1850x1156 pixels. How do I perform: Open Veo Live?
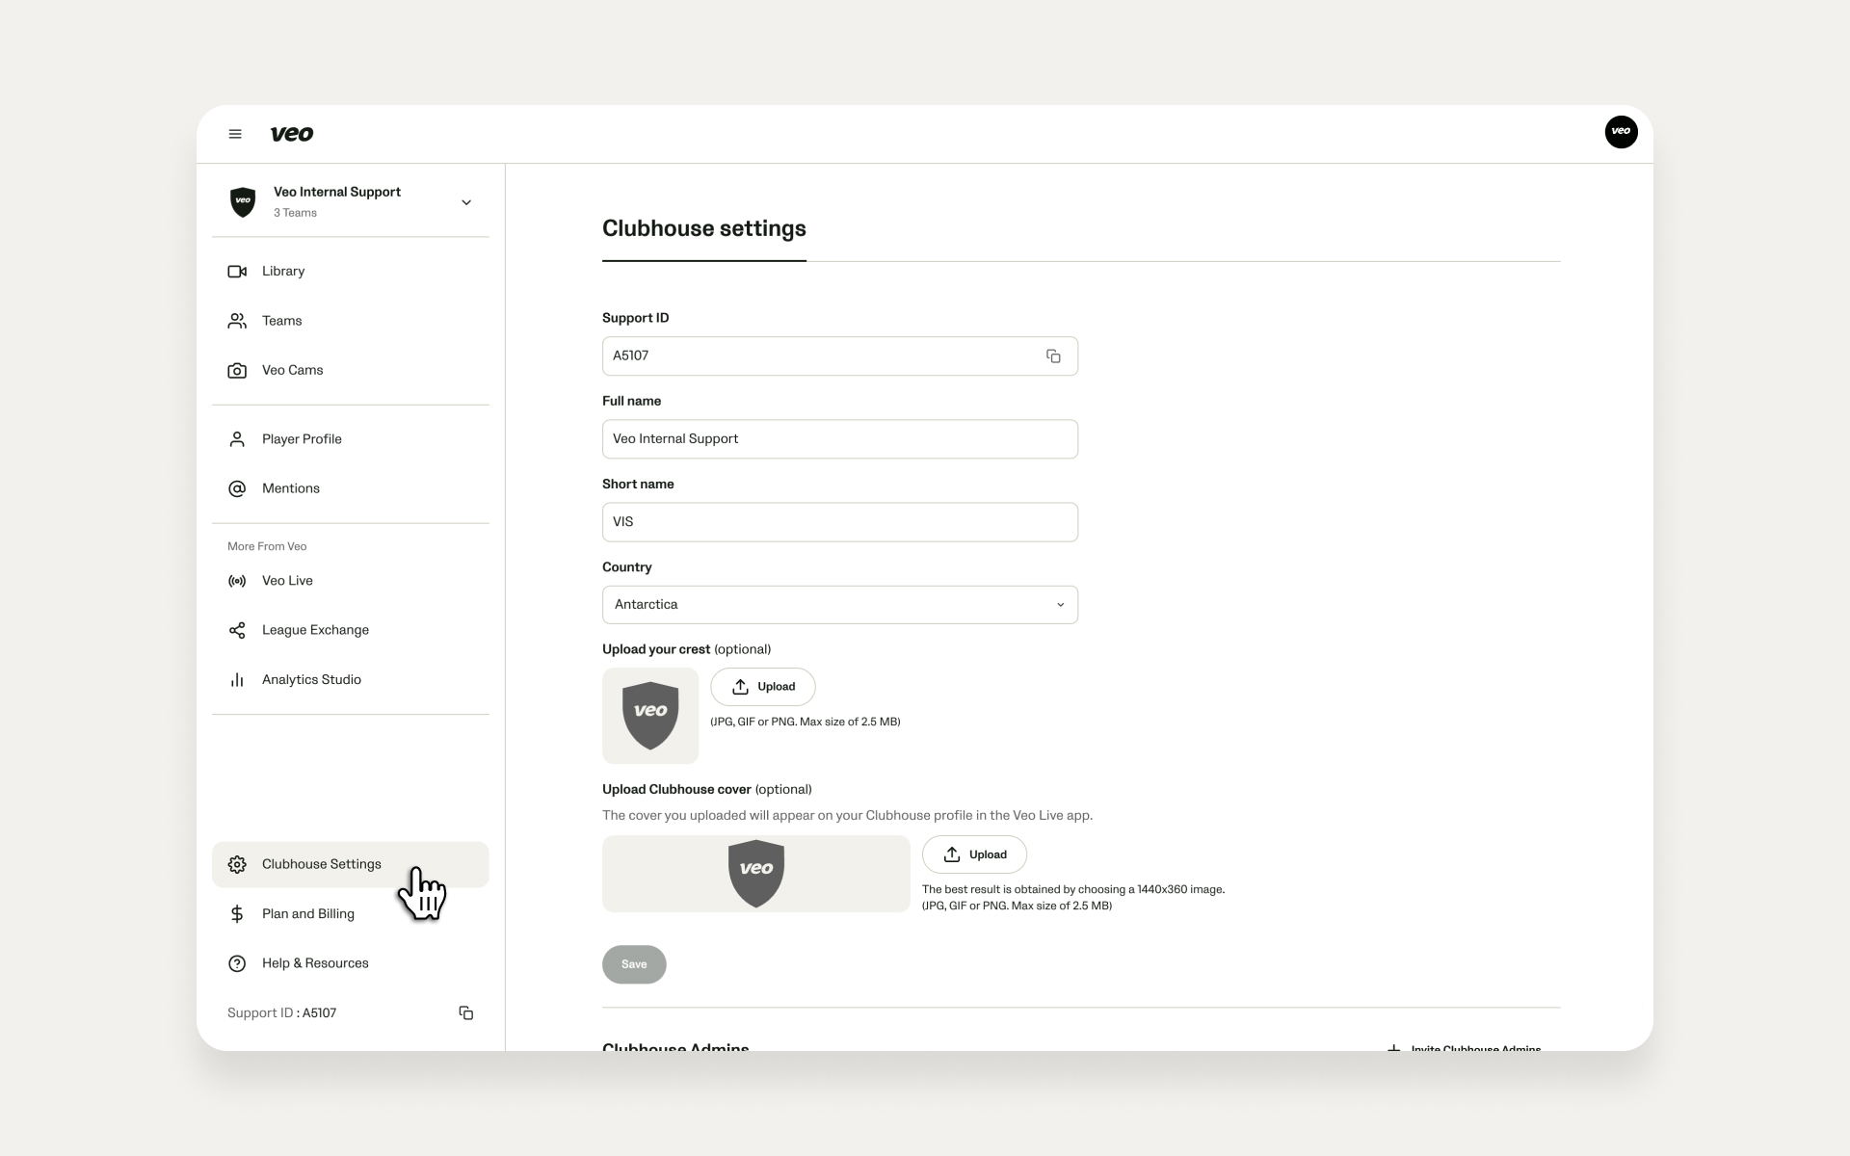351,581
